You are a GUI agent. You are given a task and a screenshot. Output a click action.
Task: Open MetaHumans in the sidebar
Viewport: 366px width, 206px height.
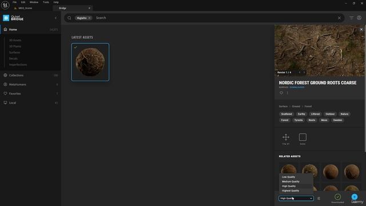tap(30, 84)
